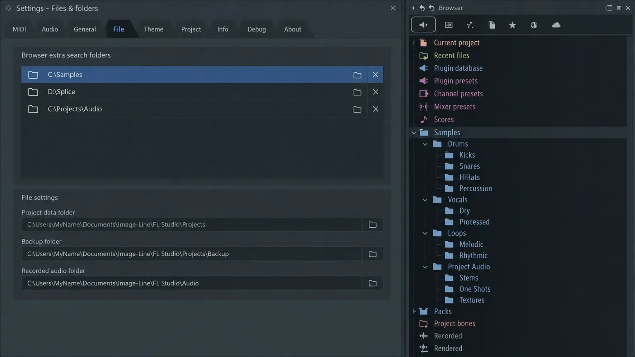Screen dimensions: 635x357
Task: Browse for the Recorded audio folder
Action: pos(372,283)
